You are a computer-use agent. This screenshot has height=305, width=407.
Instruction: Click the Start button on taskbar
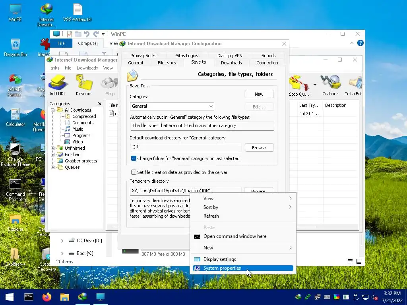pos(10,297)
